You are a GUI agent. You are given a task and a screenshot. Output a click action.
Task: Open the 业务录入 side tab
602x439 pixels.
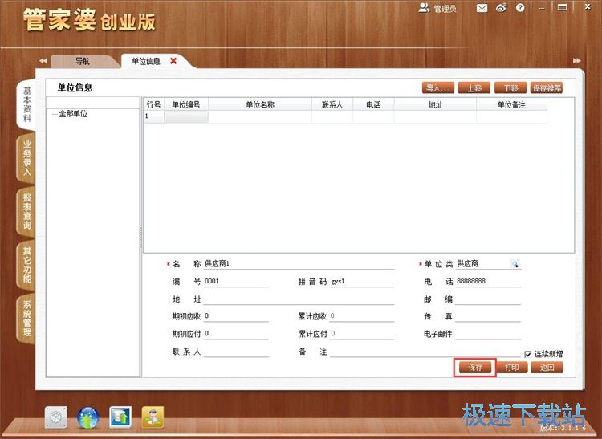tap(26, 158)
